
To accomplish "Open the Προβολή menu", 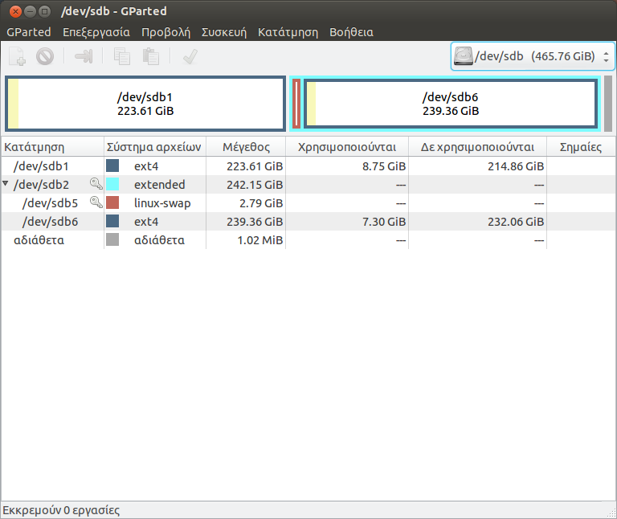I will [x=165, y=32].
